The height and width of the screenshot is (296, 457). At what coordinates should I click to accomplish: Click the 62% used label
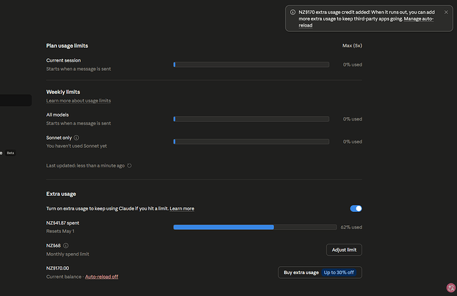pos(351,227)
